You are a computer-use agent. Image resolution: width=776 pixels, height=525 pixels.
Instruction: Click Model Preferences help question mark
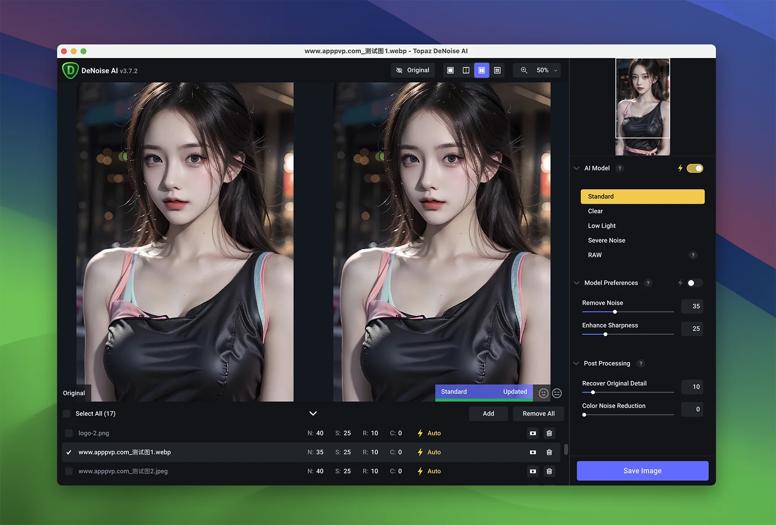(648, 283)
